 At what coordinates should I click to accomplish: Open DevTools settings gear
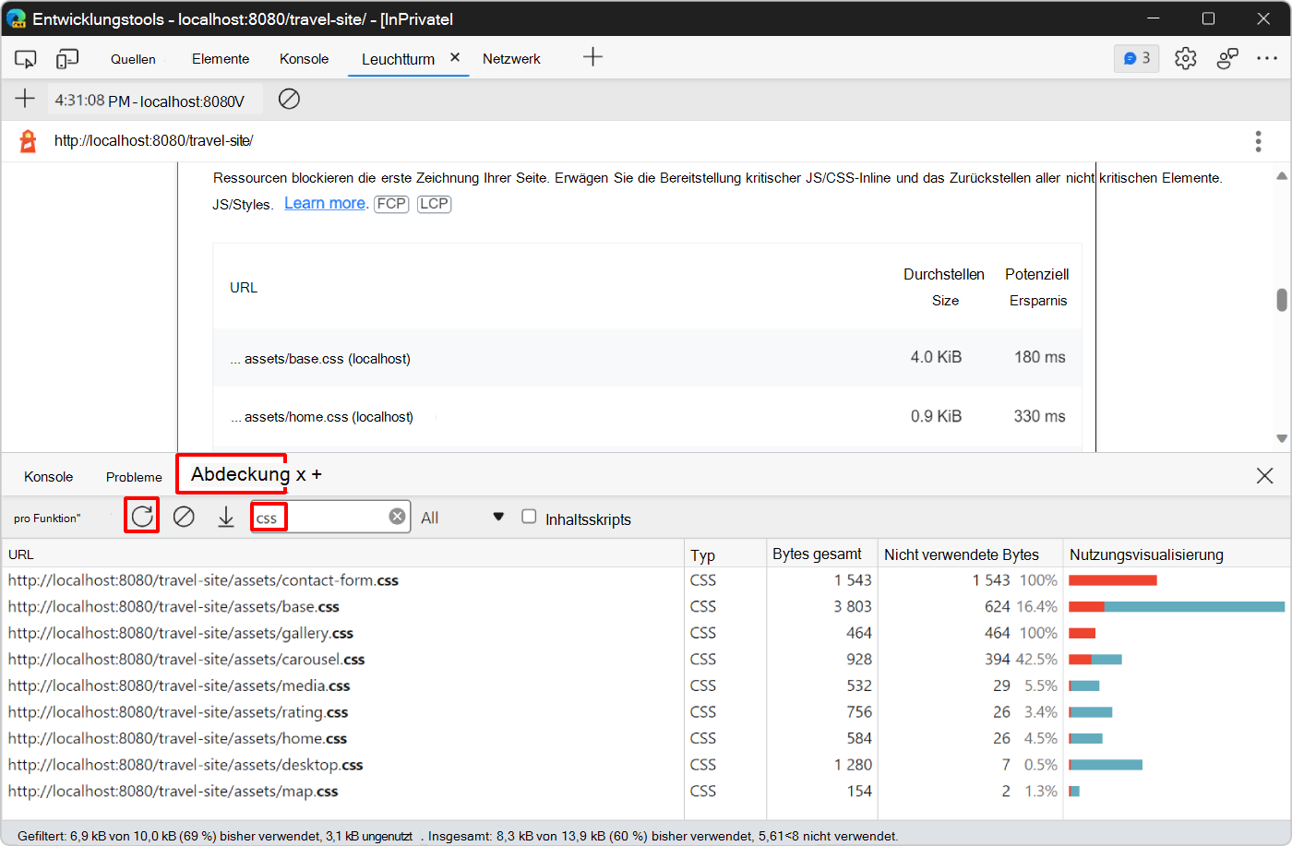point(1185,59)
